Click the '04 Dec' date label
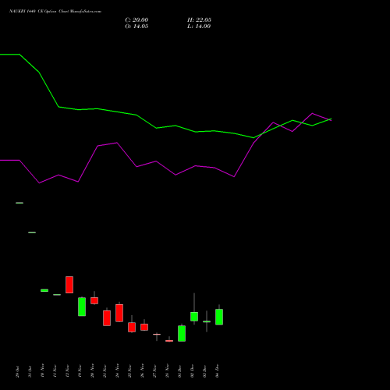390x390 pixels. pyautogui.click(x=217, y=371)
